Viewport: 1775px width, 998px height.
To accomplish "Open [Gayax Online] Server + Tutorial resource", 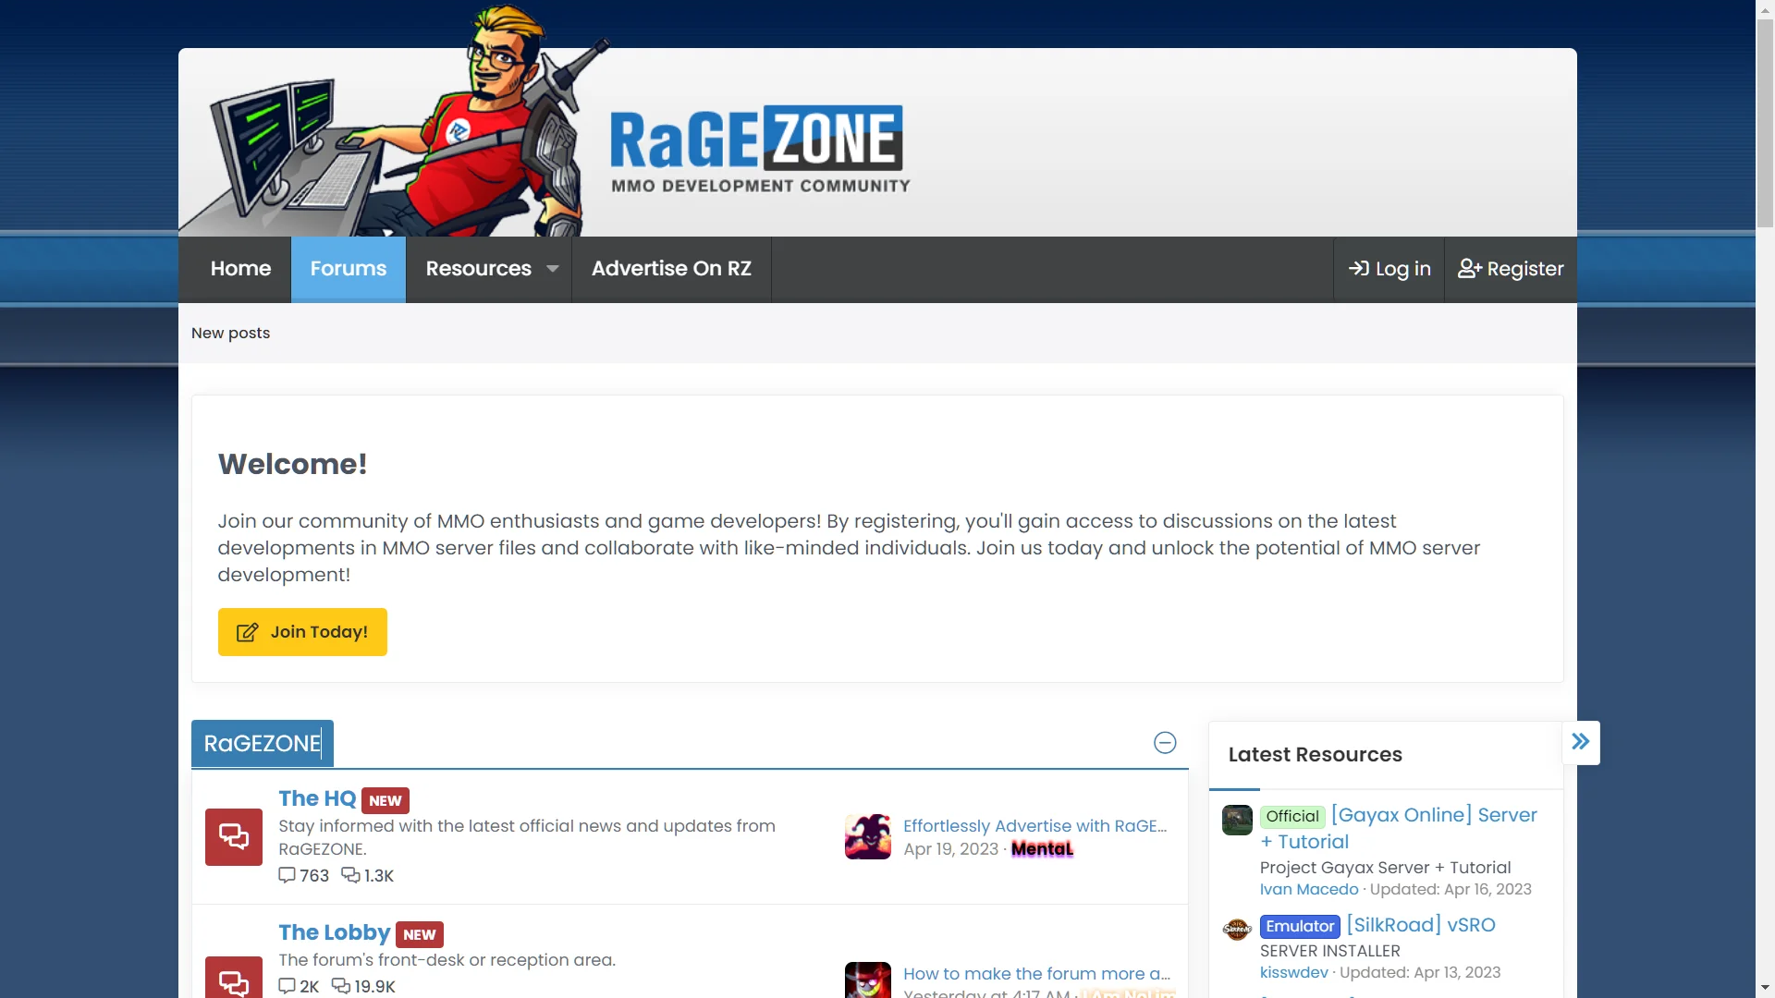I will (1399, 828).
